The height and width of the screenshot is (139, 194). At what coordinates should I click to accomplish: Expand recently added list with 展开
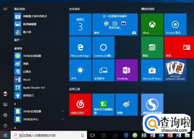[18, 40]
